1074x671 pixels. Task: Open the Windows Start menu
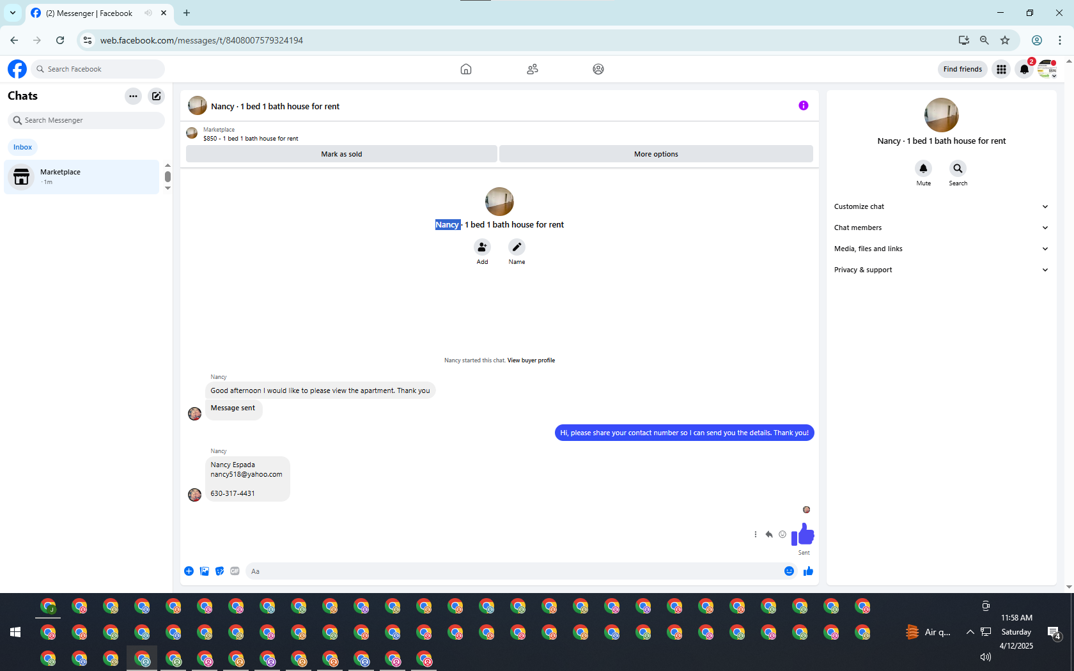15,632
